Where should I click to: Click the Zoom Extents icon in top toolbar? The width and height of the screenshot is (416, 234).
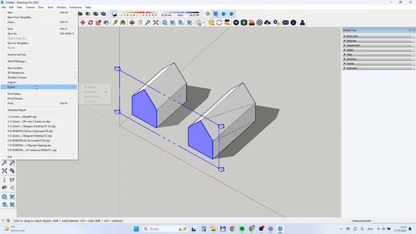(156, 23)
